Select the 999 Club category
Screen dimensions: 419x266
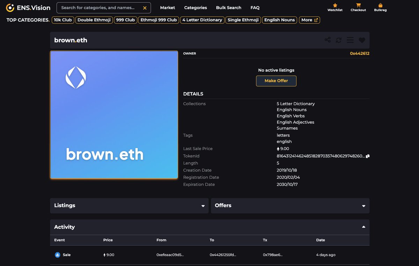tap(125, 20)
